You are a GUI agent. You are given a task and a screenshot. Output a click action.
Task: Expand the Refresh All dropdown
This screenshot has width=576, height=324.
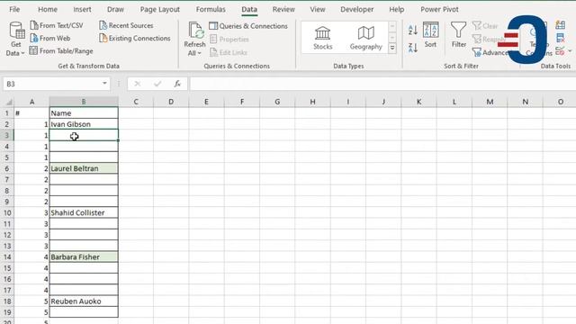point(194,53)
